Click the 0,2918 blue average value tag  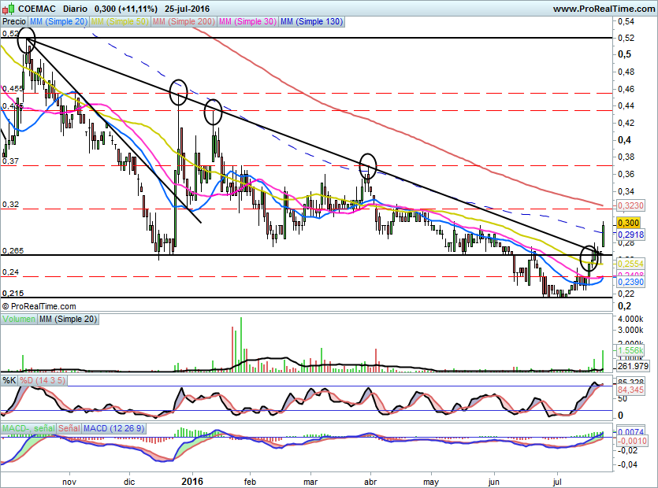pyautogui.click(x=630, y=235)
